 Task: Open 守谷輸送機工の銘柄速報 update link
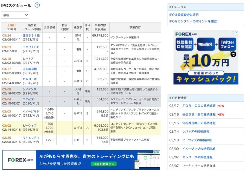(199, 123)
